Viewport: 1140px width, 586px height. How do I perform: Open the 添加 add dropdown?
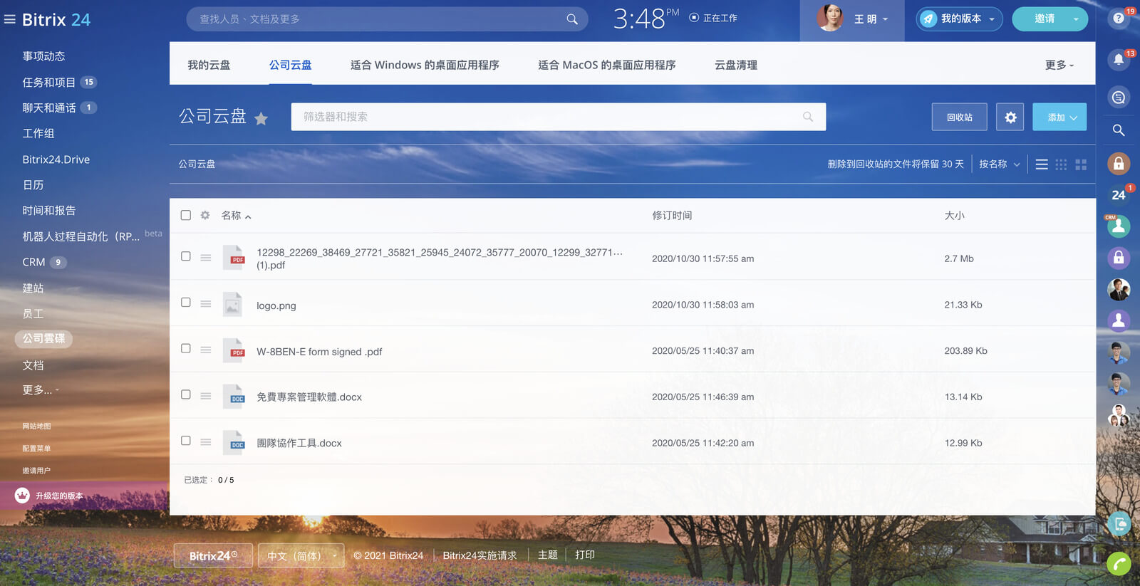(x=1059, y=117)
